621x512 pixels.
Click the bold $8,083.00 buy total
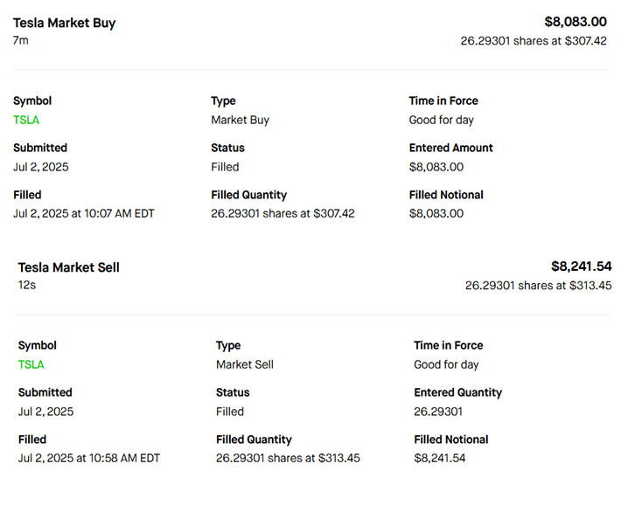click(575, 22)
